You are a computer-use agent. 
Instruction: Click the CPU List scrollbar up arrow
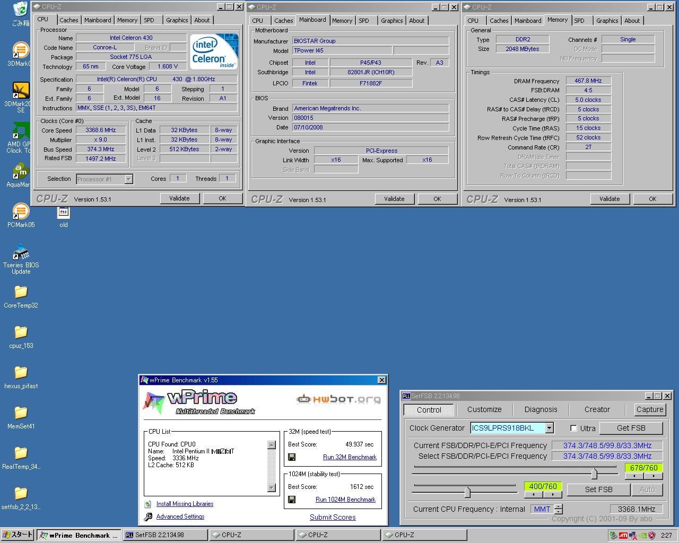(x=272, y=445)
